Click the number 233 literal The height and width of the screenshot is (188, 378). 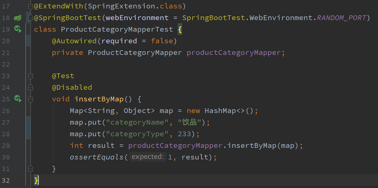tap(185, 134)
